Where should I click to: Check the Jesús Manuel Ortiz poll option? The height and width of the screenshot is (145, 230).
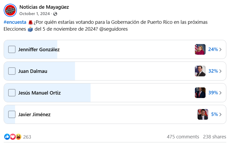pos(12,93)
